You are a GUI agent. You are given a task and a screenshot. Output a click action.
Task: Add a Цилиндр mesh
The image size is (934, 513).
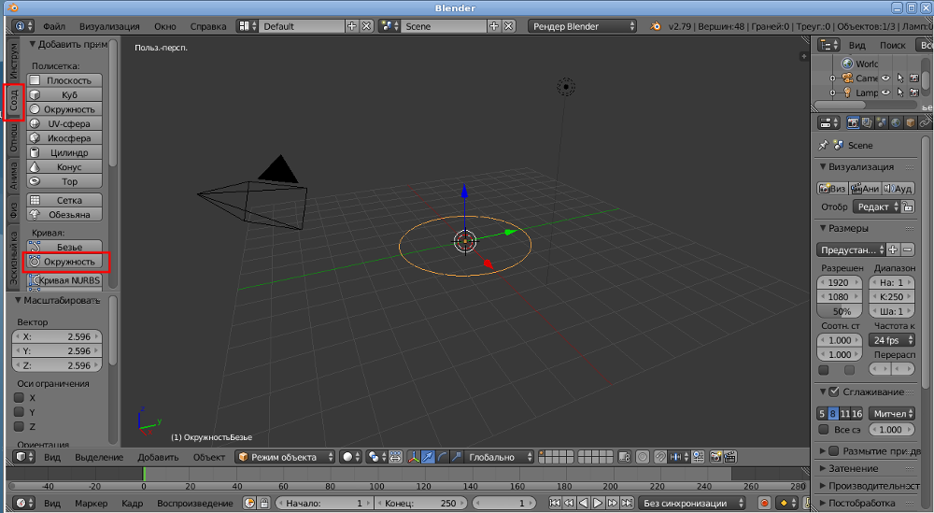click(64, 152)
